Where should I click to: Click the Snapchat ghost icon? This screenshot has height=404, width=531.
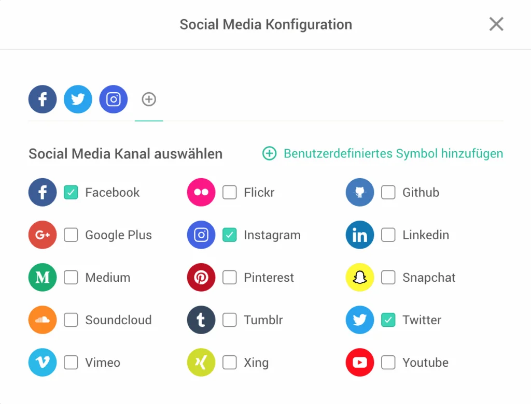359,278
